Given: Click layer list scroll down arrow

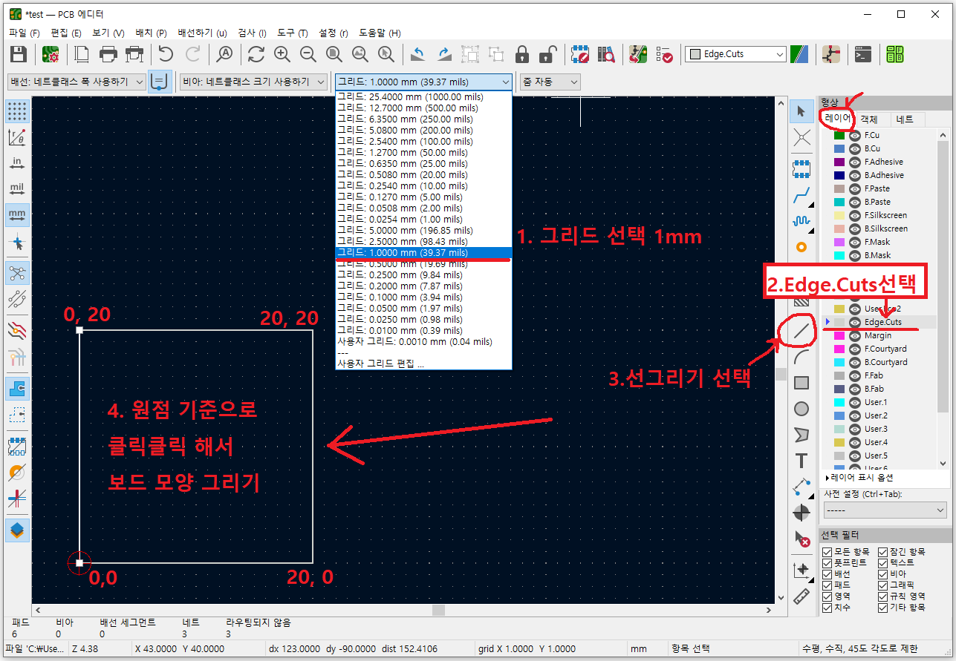Looking at the screenshot, I should click(943, 464).
